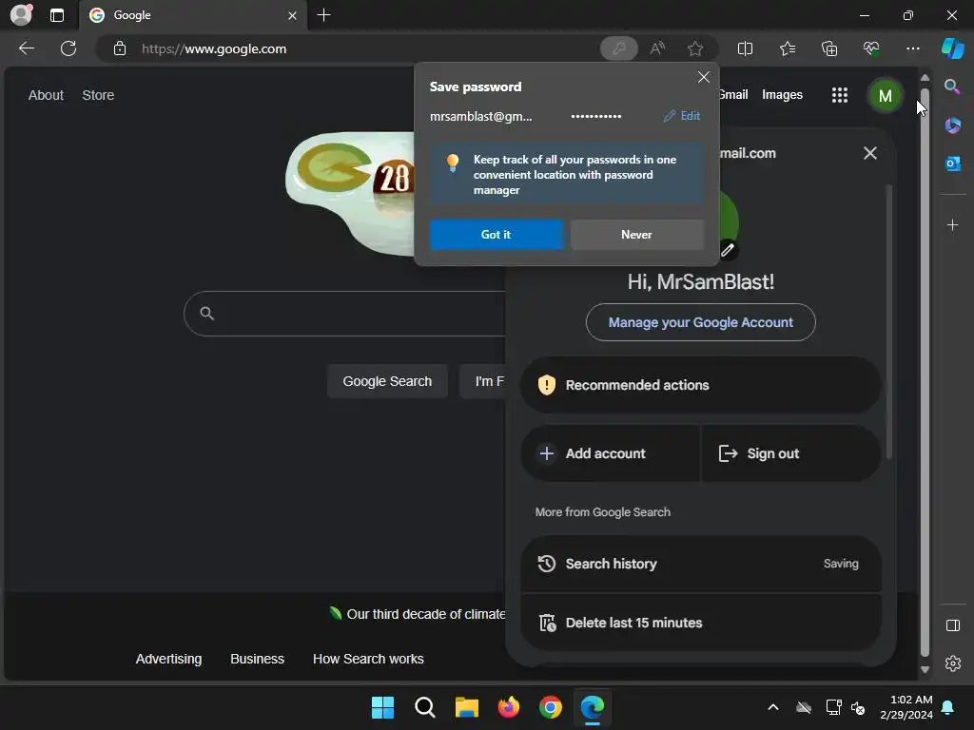Open the Advertising footer link
This screenshot has width=974, height=730.
tap(169, 659)
